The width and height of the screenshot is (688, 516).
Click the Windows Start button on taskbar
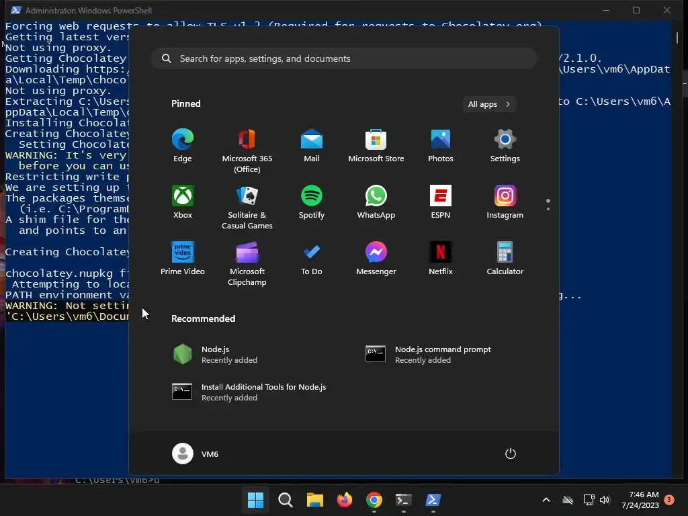click(x=255, y=500)
